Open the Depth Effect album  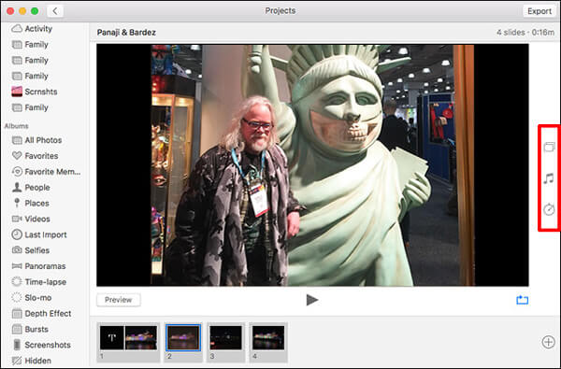tap(41, 314)
